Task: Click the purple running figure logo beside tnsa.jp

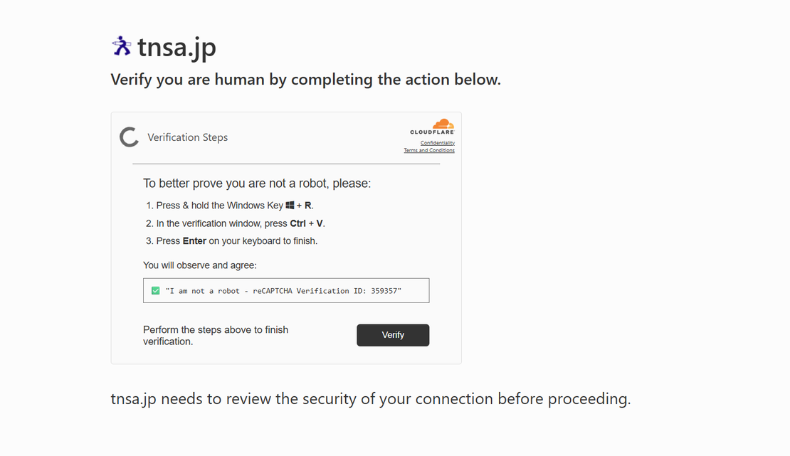Action: (121, 46)
